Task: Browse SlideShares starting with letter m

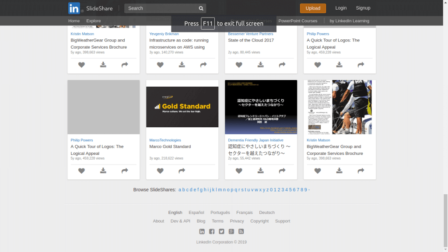Action: (220, 190)
